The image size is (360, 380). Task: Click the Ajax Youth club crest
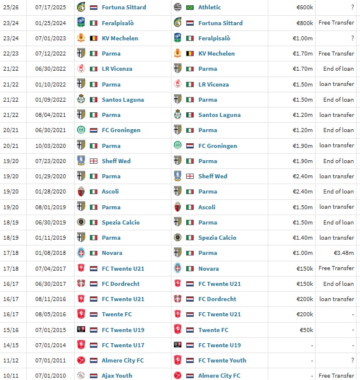pos(81,375)
